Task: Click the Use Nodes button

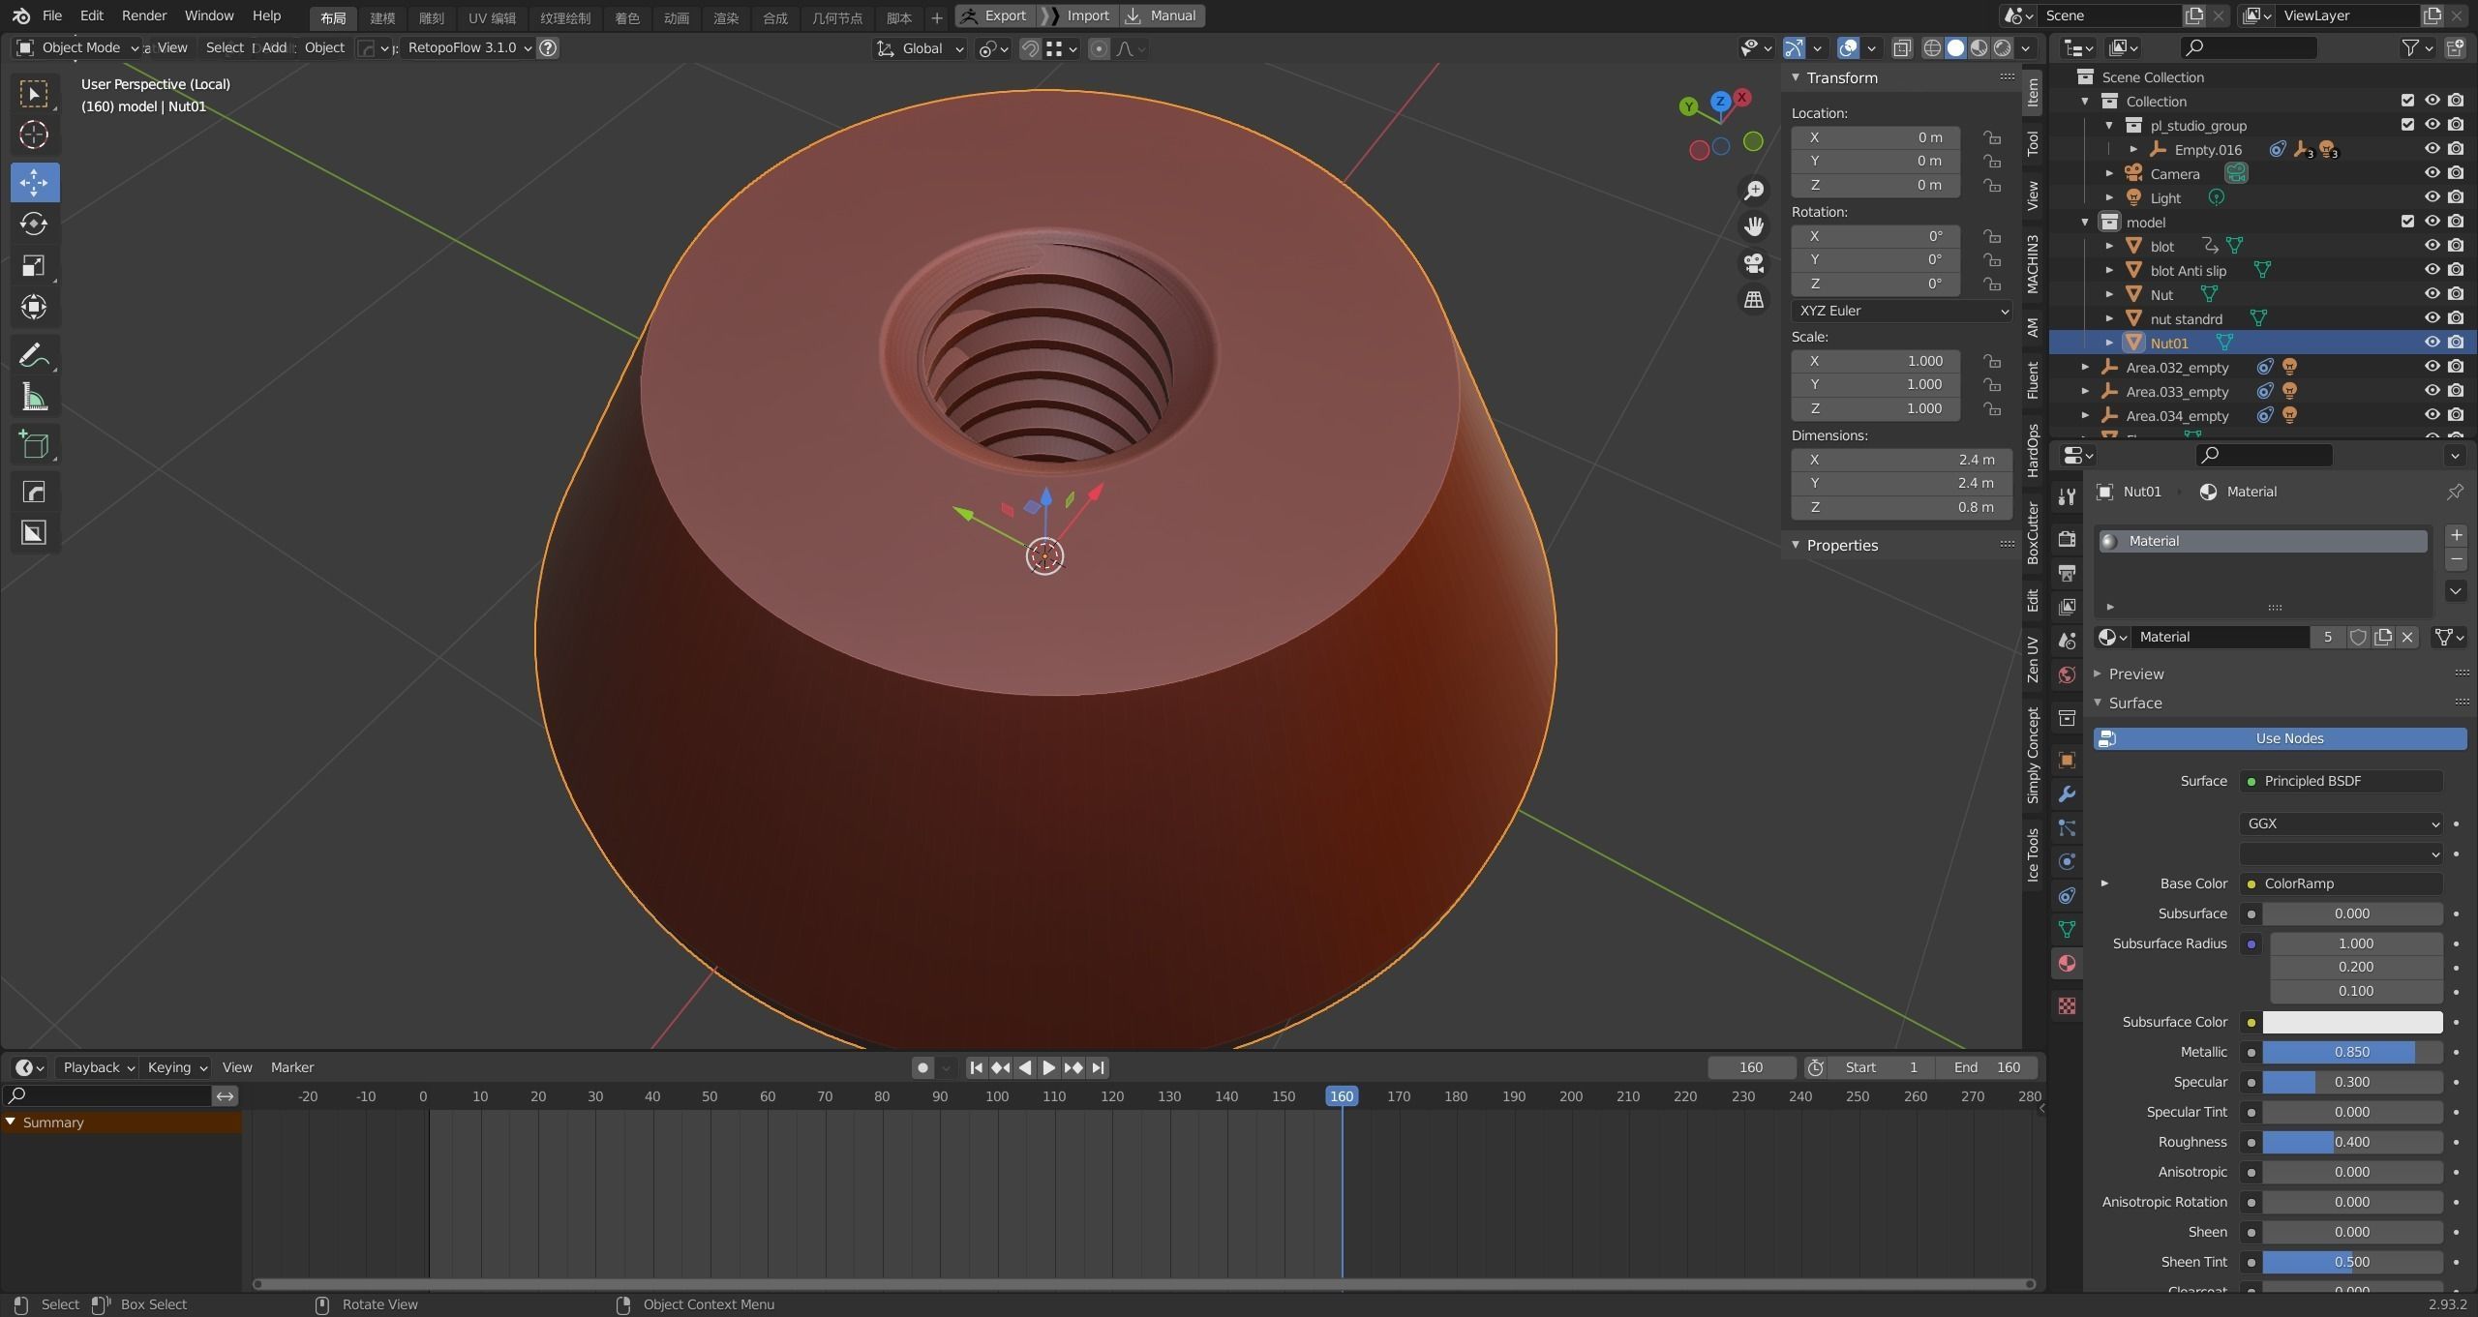Action: (2288, 738)
